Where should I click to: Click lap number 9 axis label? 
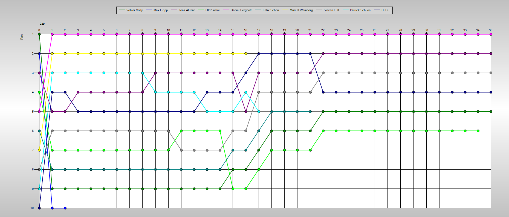(155, 30)
